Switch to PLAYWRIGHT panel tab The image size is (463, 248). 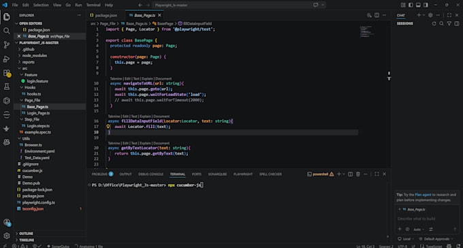point(243,174)
